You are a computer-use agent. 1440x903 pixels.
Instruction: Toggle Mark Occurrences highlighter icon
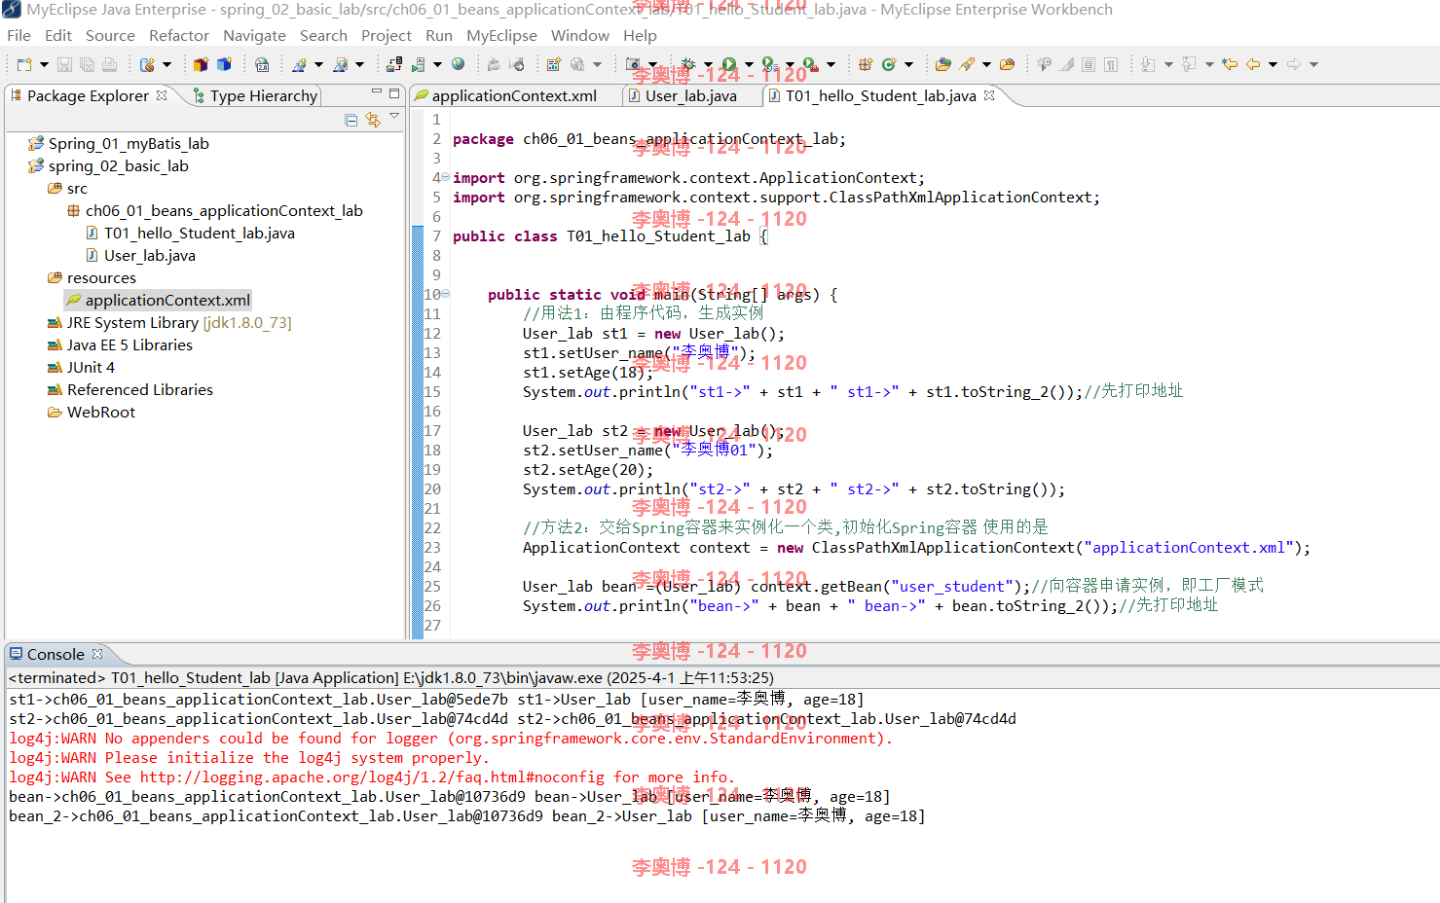(x=1067, y=64)
